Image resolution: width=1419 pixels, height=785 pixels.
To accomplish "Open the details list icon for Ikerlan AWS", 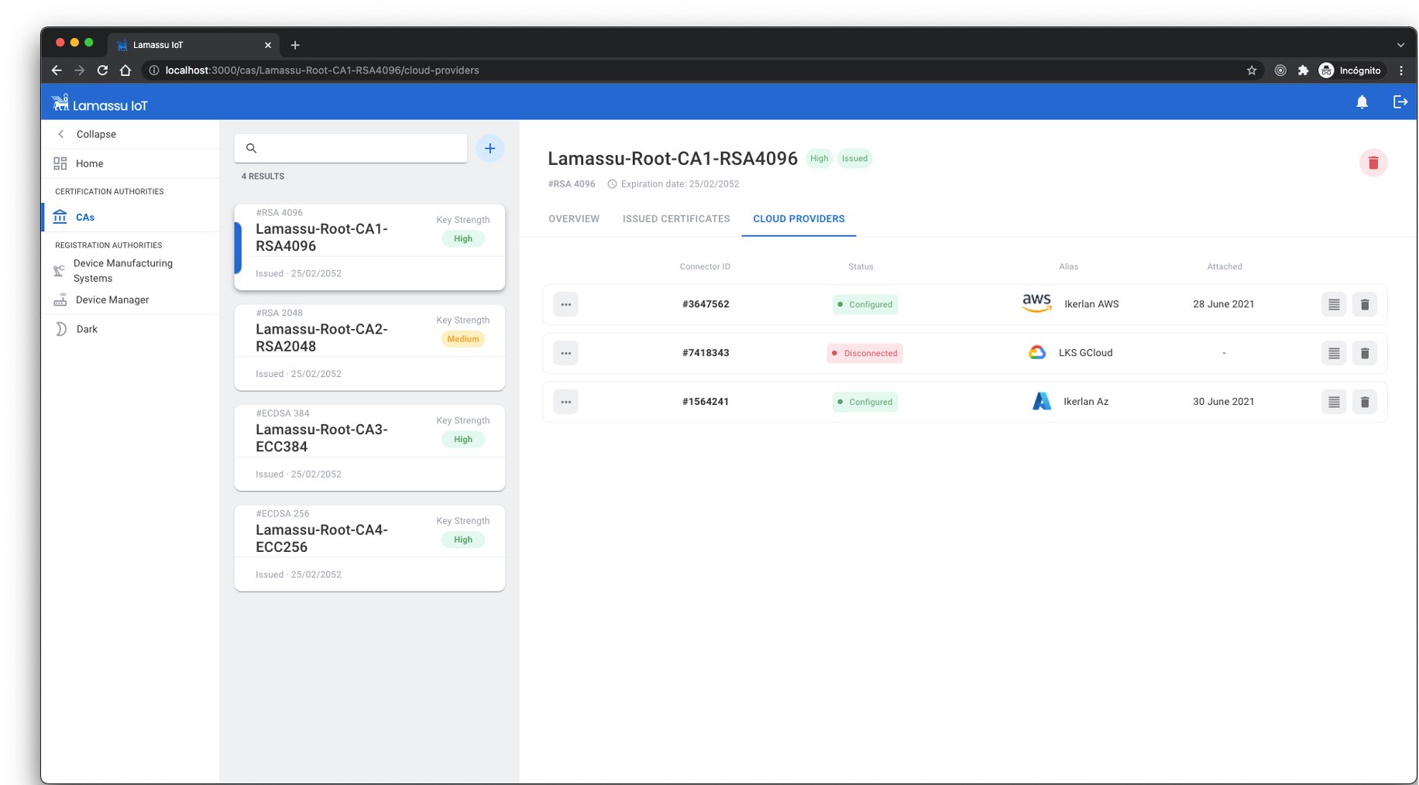I will click(1333, 304).
